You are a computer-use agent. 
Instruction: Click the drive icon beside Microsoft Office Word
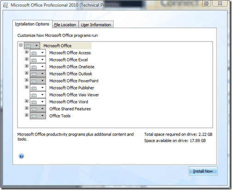point(34,102)
